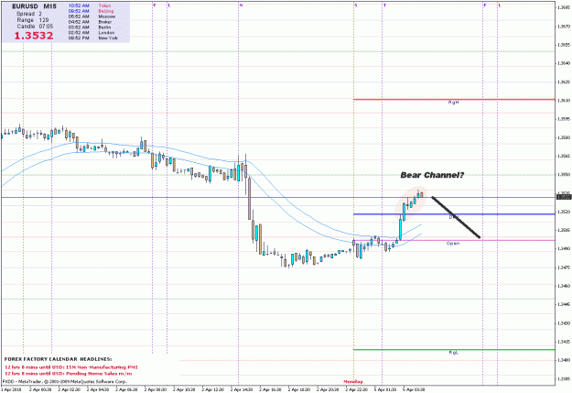Click the Forex Factory Calendar Headlines heading
The height and width of the screenshot is (393, 572).
tap(59, 359)
